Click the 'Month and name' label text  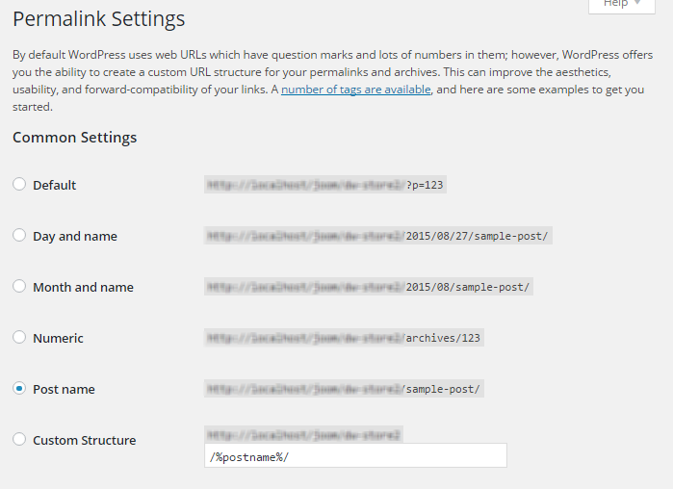[x=83, y=287]
